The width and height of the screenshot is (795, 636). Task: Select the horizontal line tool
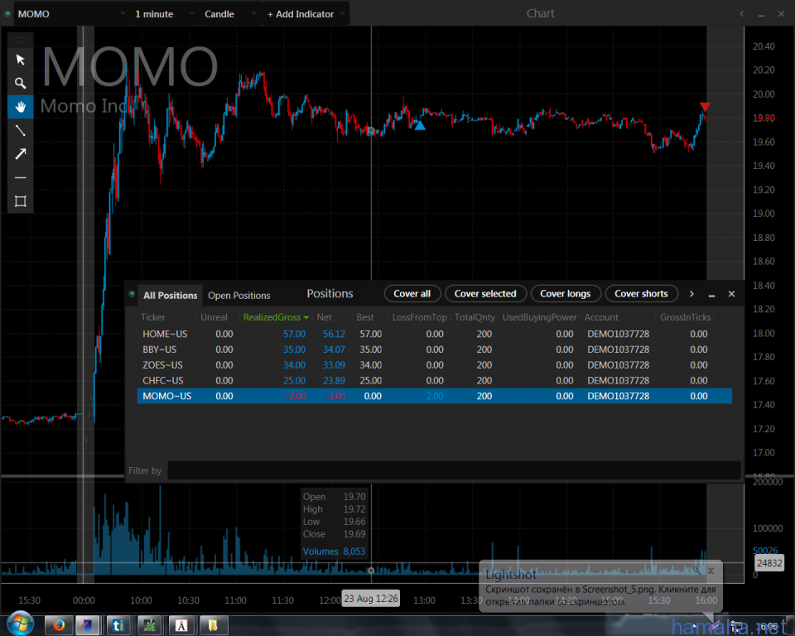tap(21, 178)
